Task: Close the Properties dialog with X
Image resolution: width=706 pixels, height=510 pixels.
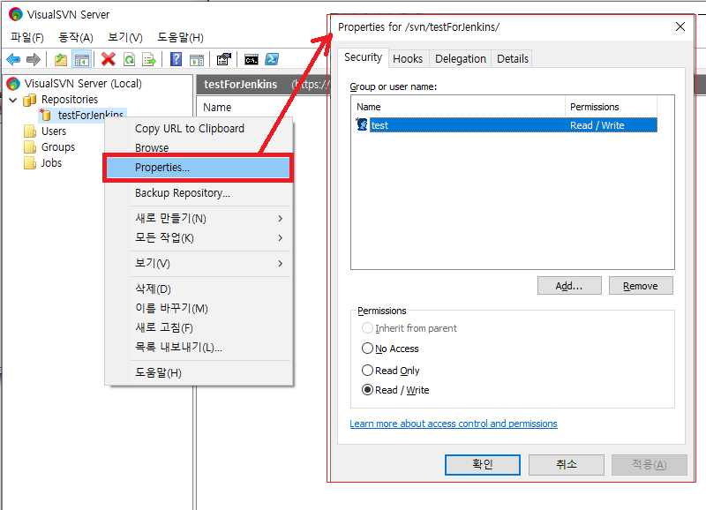Action: coord(680,26)
